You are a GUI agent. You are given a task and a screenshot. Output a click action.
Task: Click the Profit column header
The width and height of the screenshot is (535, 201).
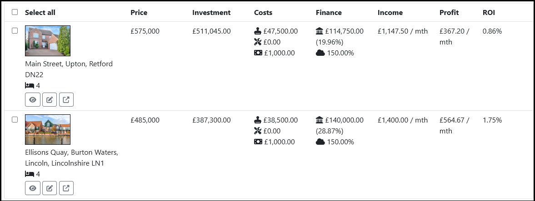[449, 13]
